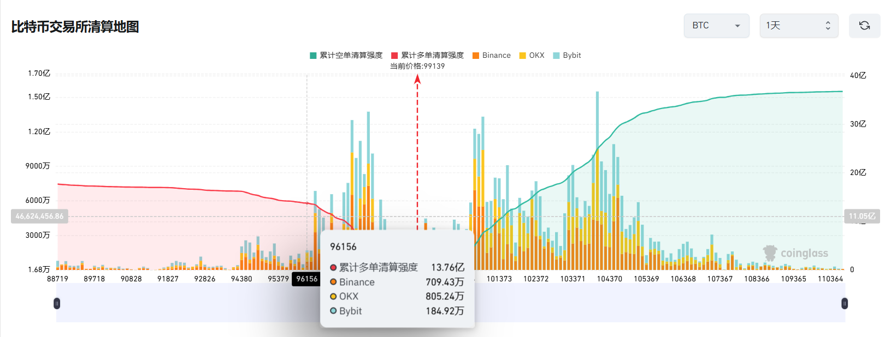Click left y-axis label 1.68万
The image size is (885, 337).
39,269
